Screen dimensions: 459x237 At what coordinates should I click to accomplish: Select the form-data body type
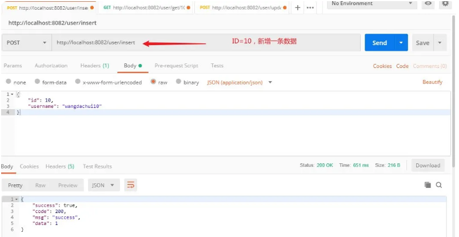37,82
